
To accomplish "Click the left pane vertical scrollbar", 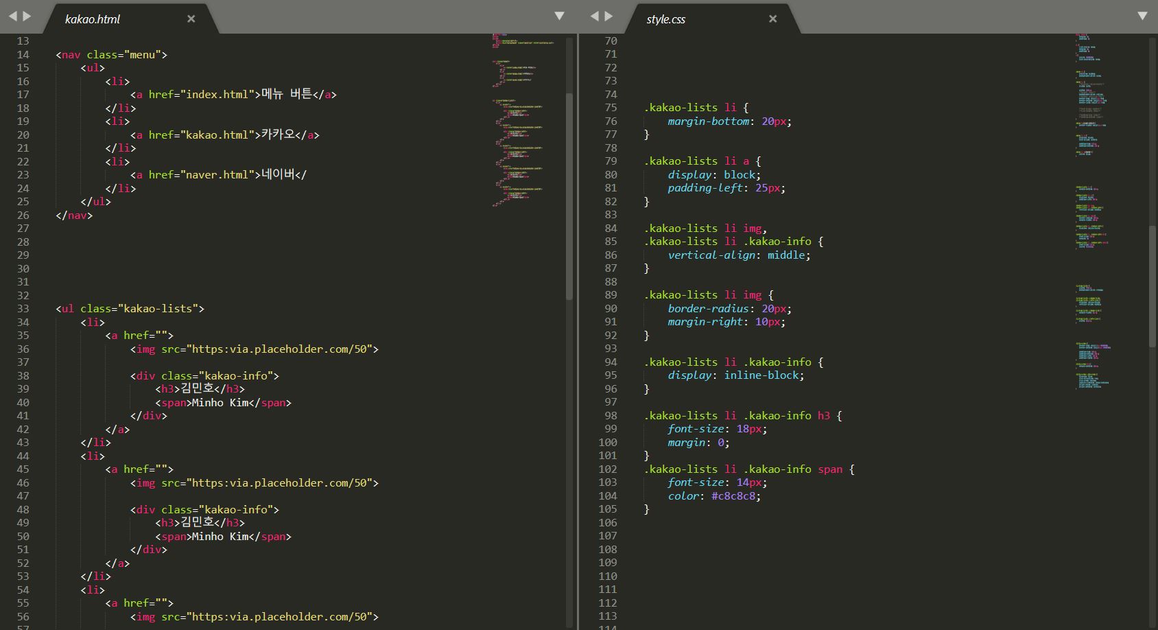I will tap(569, 197).
